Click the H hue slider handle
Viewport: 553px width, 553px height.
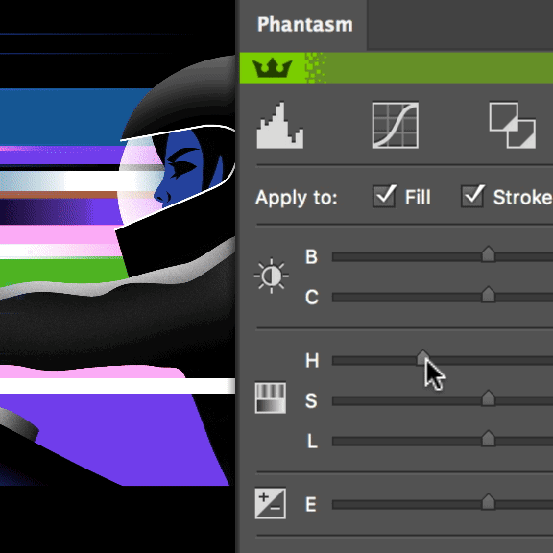(422, 357)
